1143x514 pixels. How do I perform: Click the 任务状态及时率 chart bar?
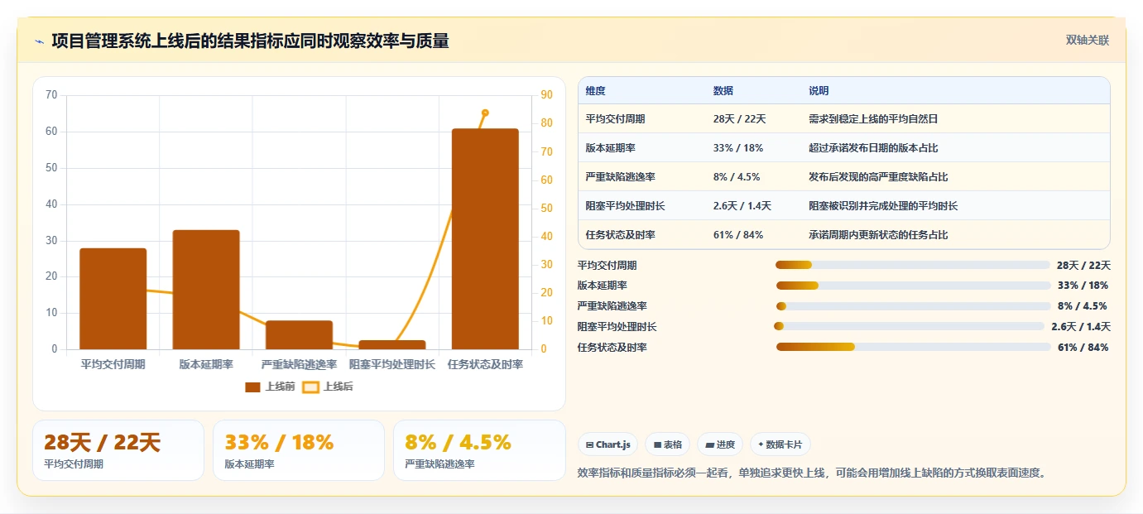[485, 239]
